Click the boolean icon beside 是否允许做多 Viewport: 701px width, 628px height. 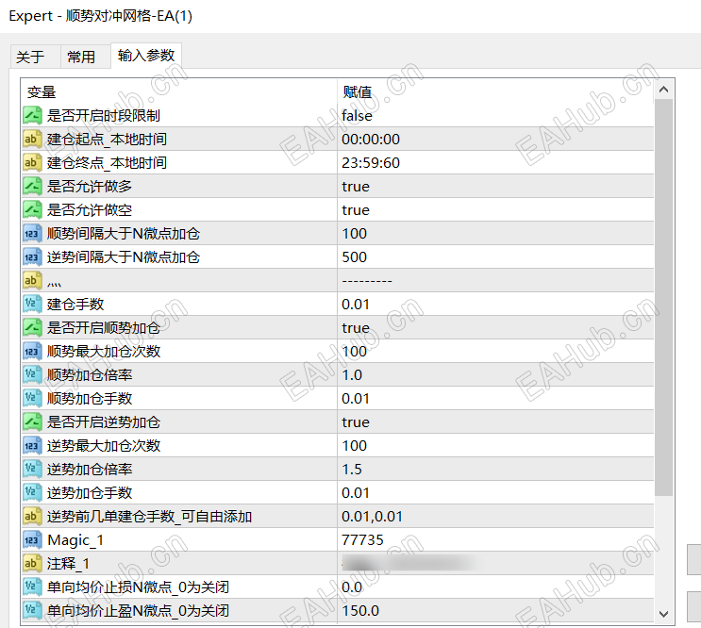click(32, 187)
